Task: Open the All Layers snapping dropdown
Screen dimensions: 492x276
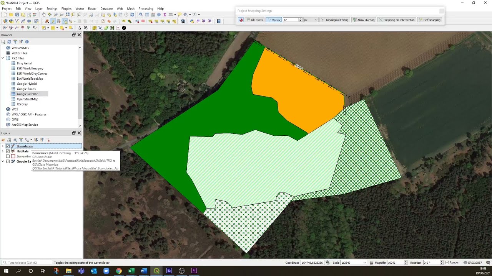Action: [x=255, y=20]
